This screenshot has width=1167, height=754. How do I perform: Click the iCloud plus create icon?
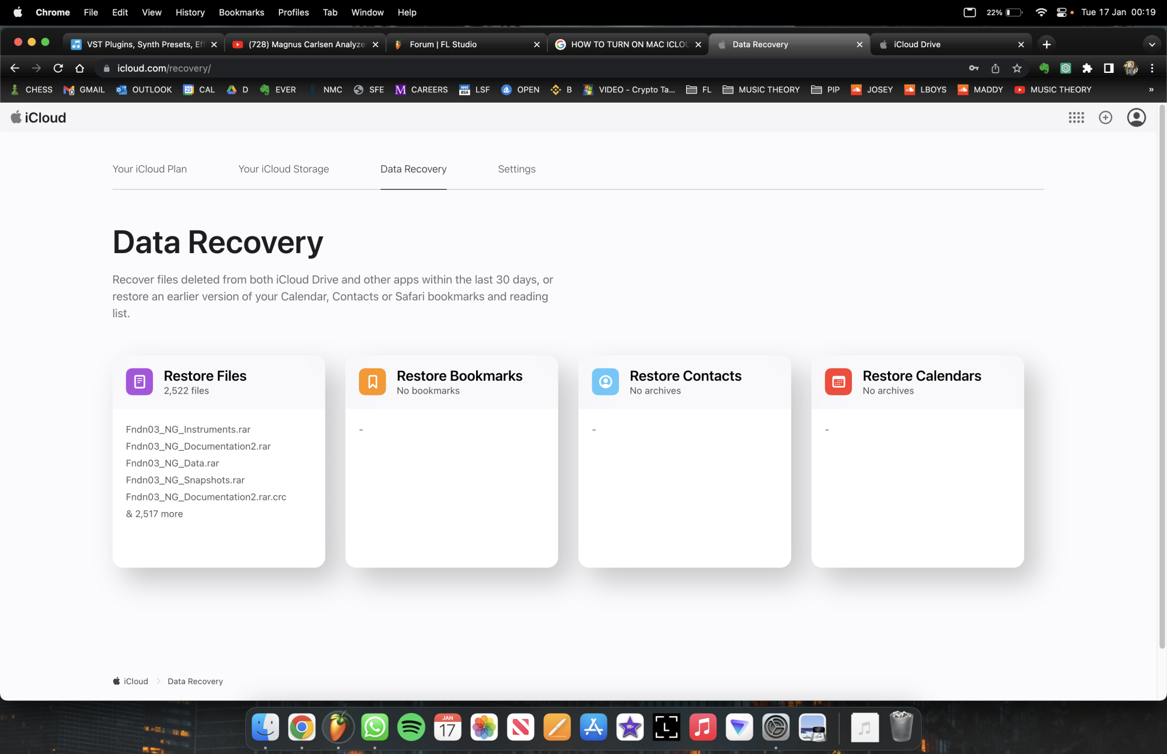1105,118
